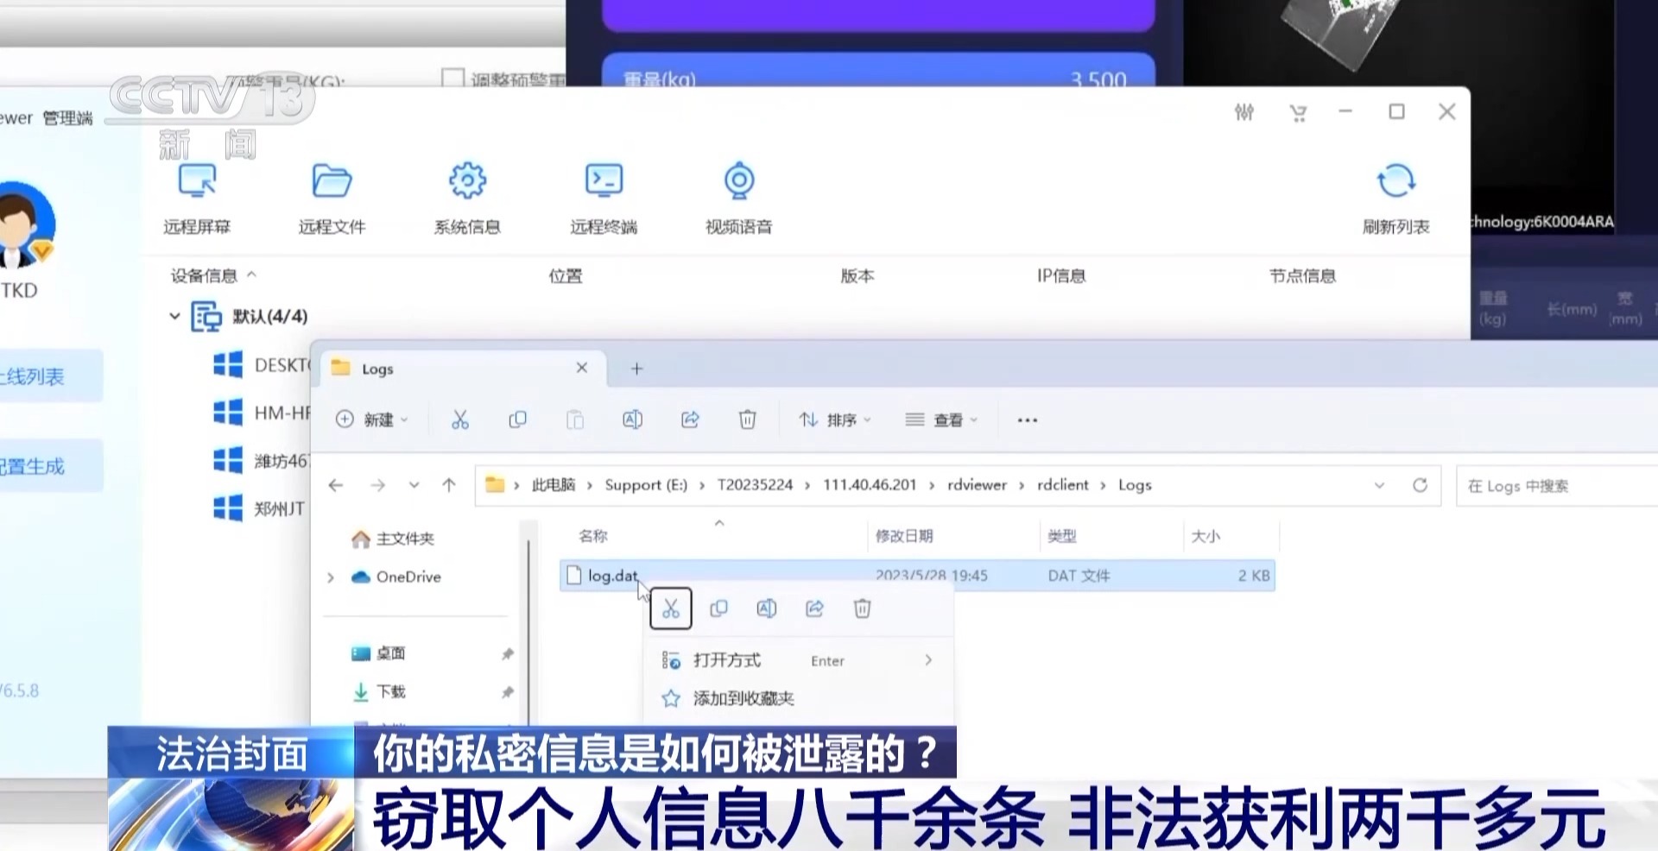Screen dimensions: 1658x851
Task: Select 打开方式 in the context menu
Action: coord(727,660)
